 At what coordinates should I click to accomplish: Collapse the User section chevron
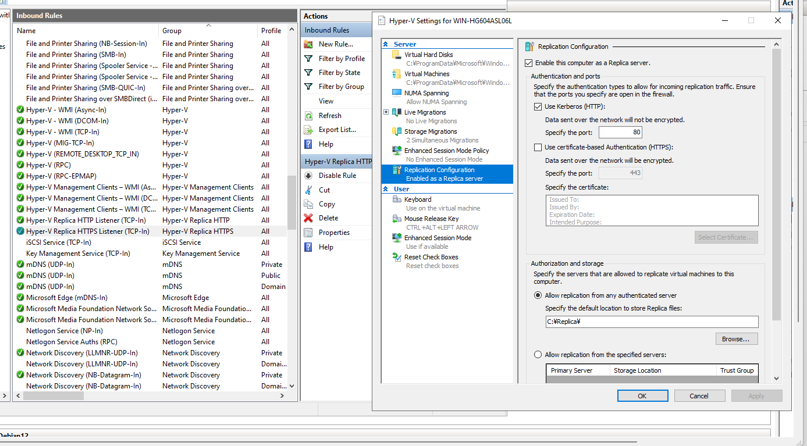click(x=386, y=189)
